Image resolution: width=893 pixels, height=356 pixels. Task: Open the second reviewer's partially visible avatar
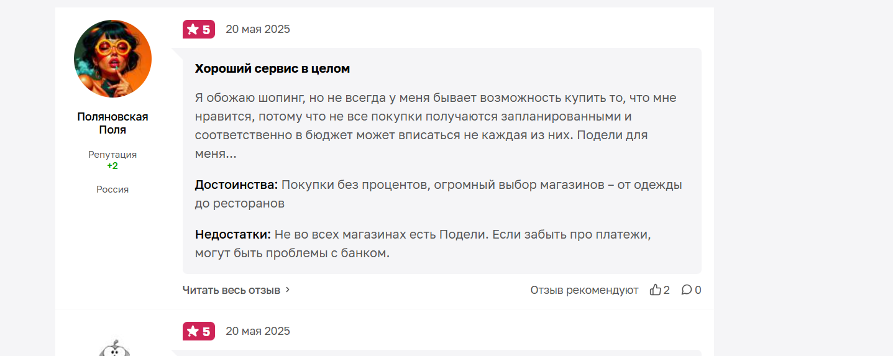[x=114, y=347]
